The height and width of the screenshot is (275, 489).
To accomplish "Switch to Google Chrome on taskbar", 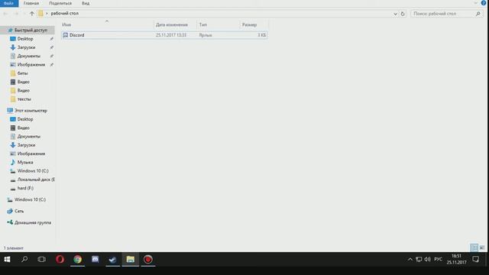I will (x=78, y=260).
